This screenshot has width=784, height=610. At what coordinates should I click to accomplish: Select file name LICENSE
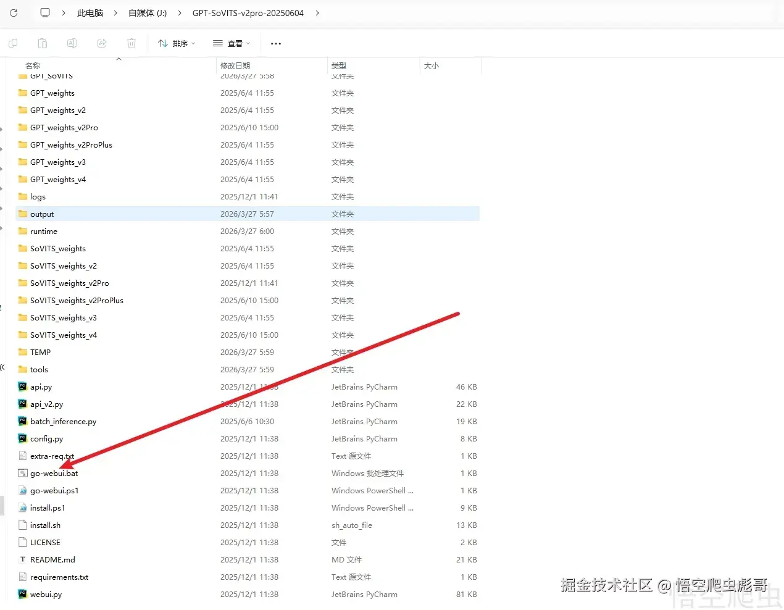(46, 543)
